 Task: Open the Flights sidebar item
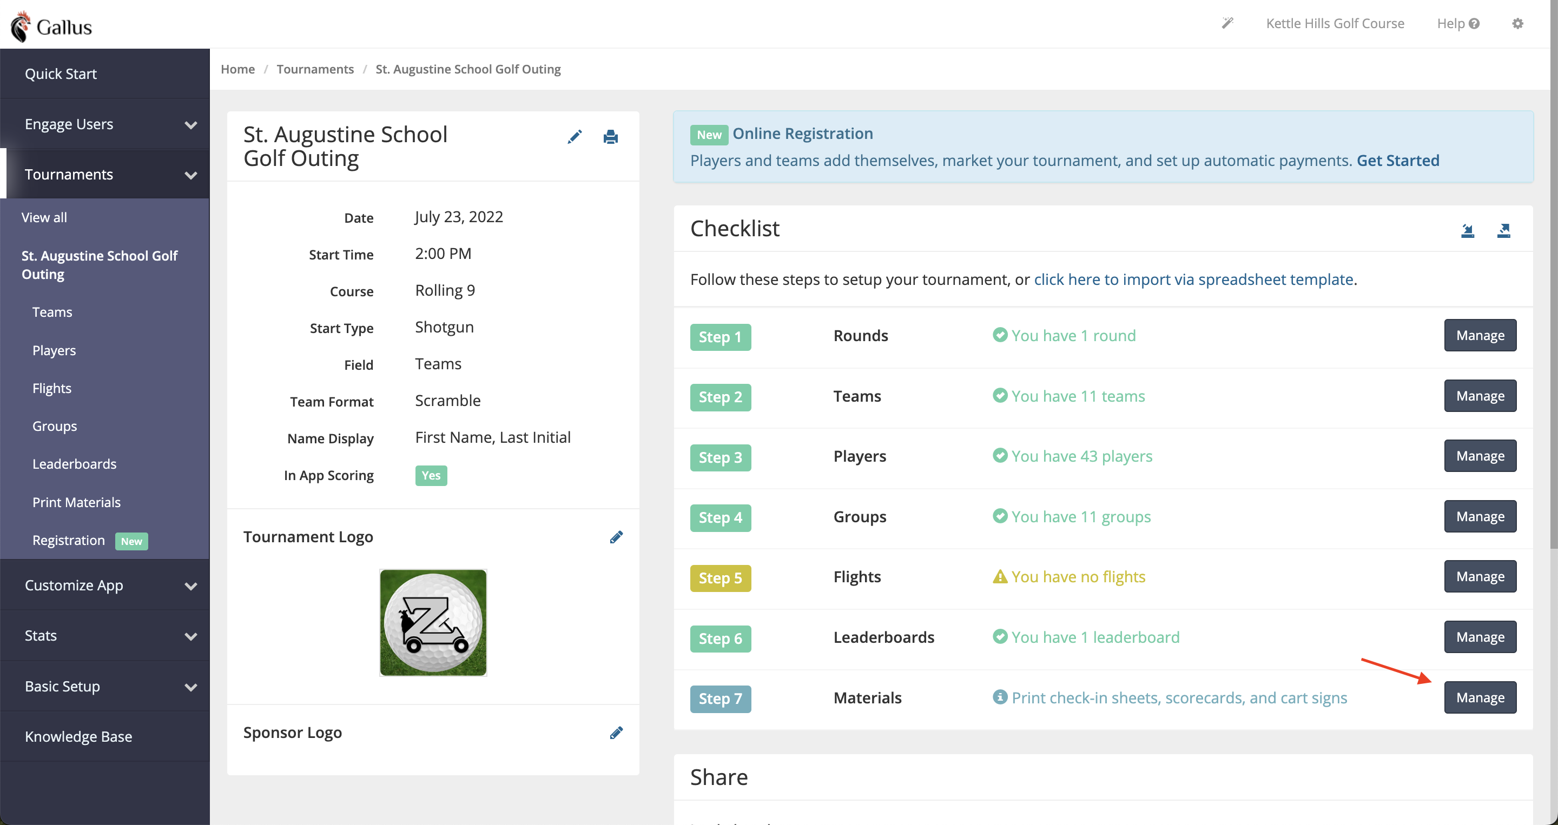pos(51,388)
